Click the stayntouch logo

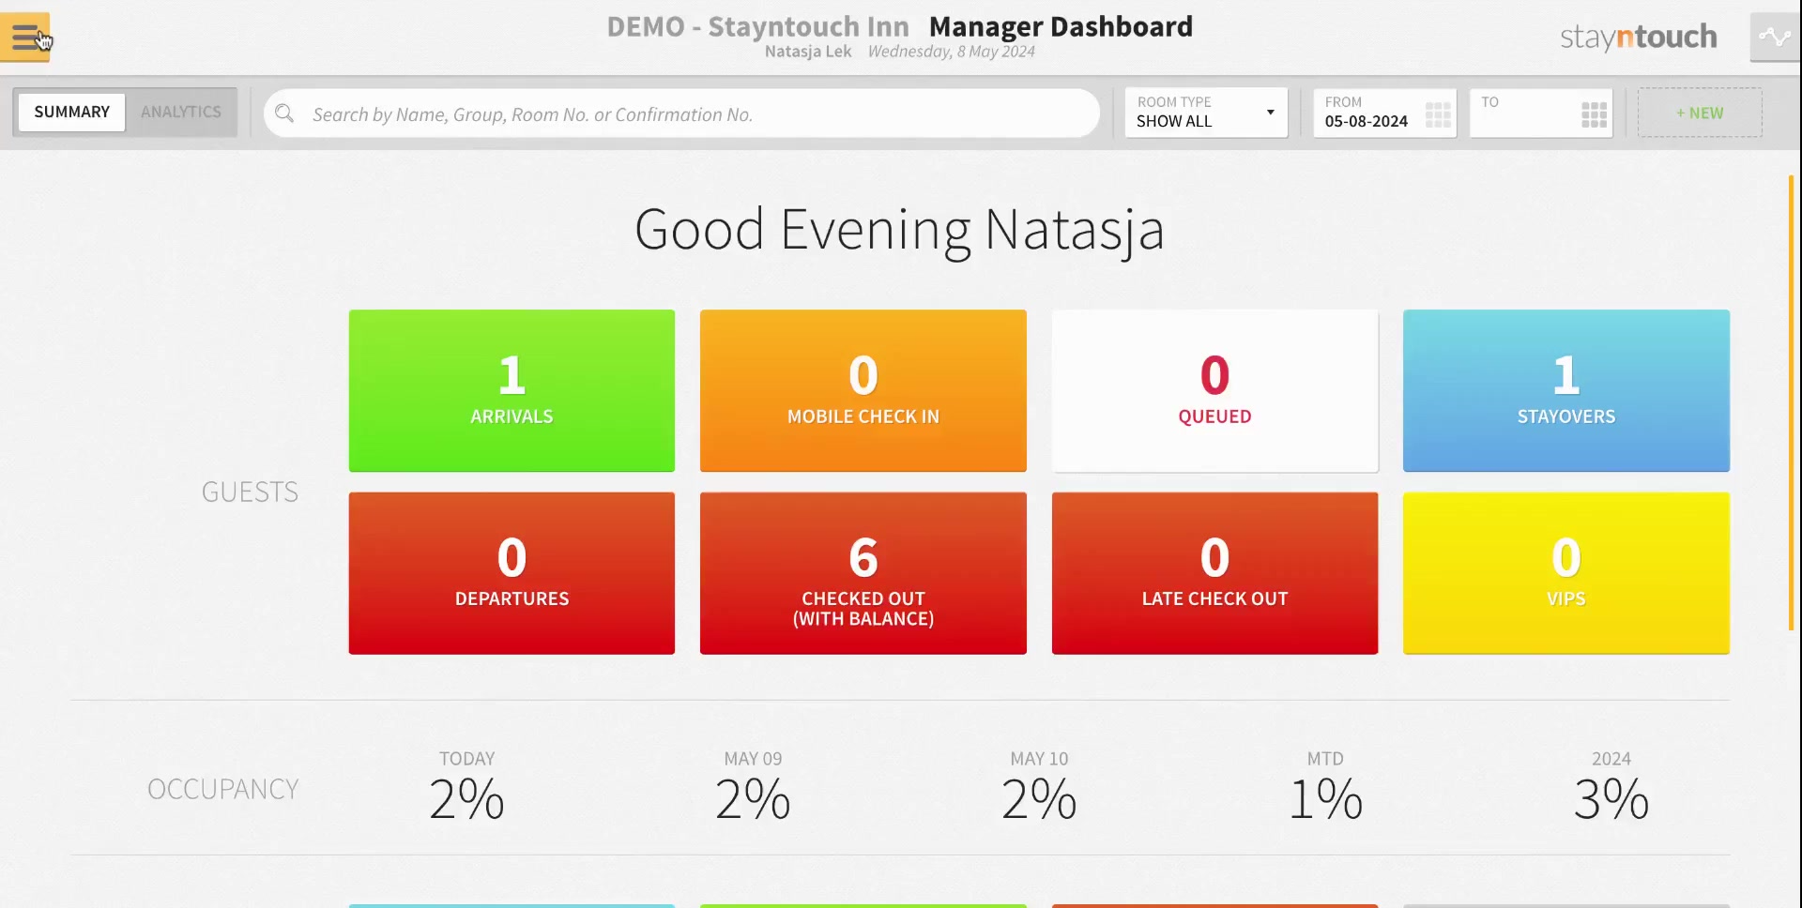[x=1639, y=37]
